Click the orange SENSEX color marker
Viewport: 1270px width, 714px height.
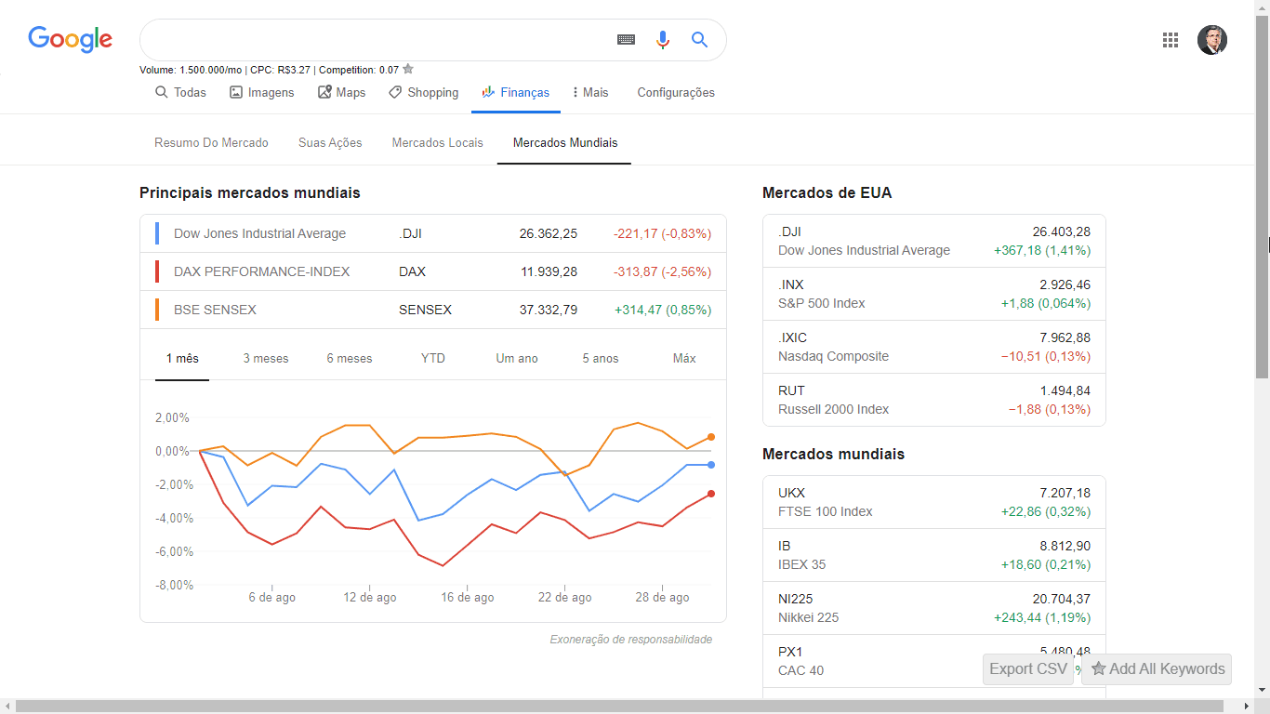pos(157,310)
